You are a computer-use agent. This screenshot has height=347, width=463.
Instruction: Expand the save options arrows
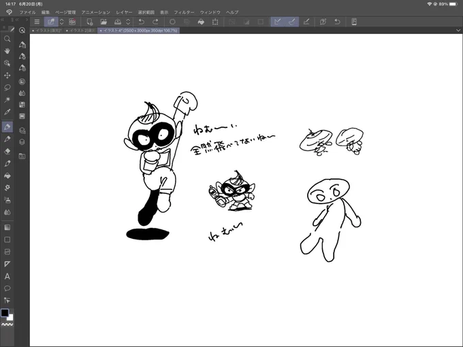click(128, 22)
